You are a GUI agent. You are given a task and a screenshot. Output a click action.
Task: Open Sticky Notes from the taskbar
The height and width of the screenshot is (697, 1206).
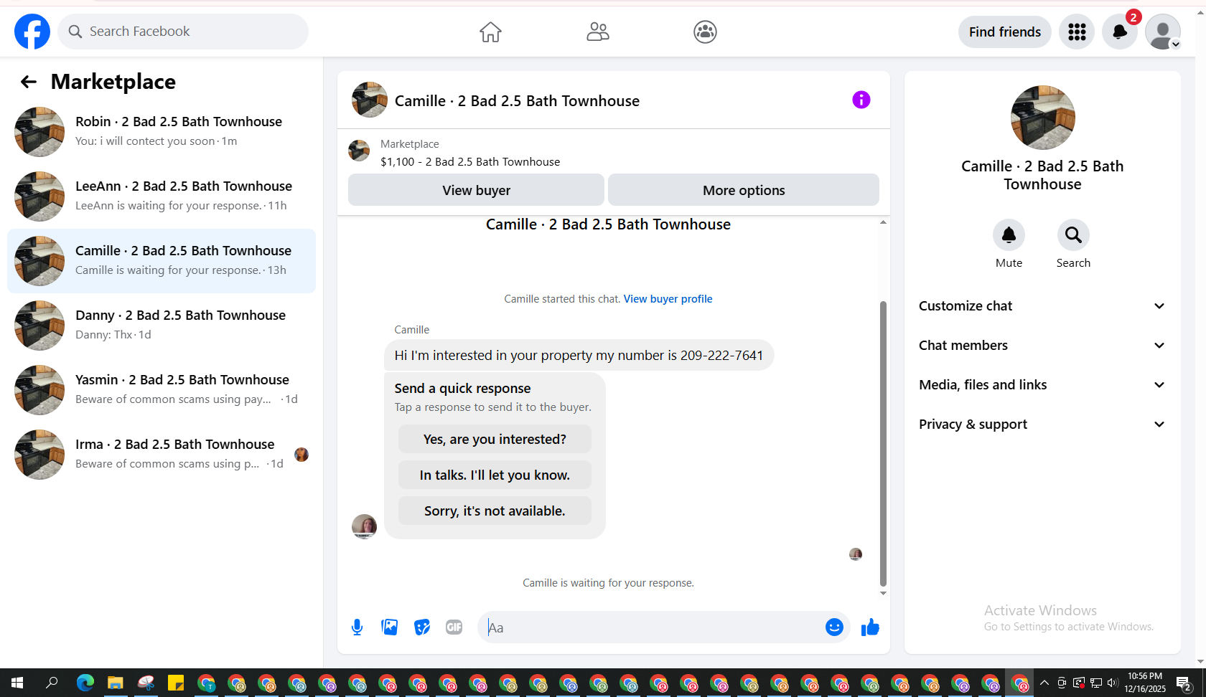[x=176, y=683]
